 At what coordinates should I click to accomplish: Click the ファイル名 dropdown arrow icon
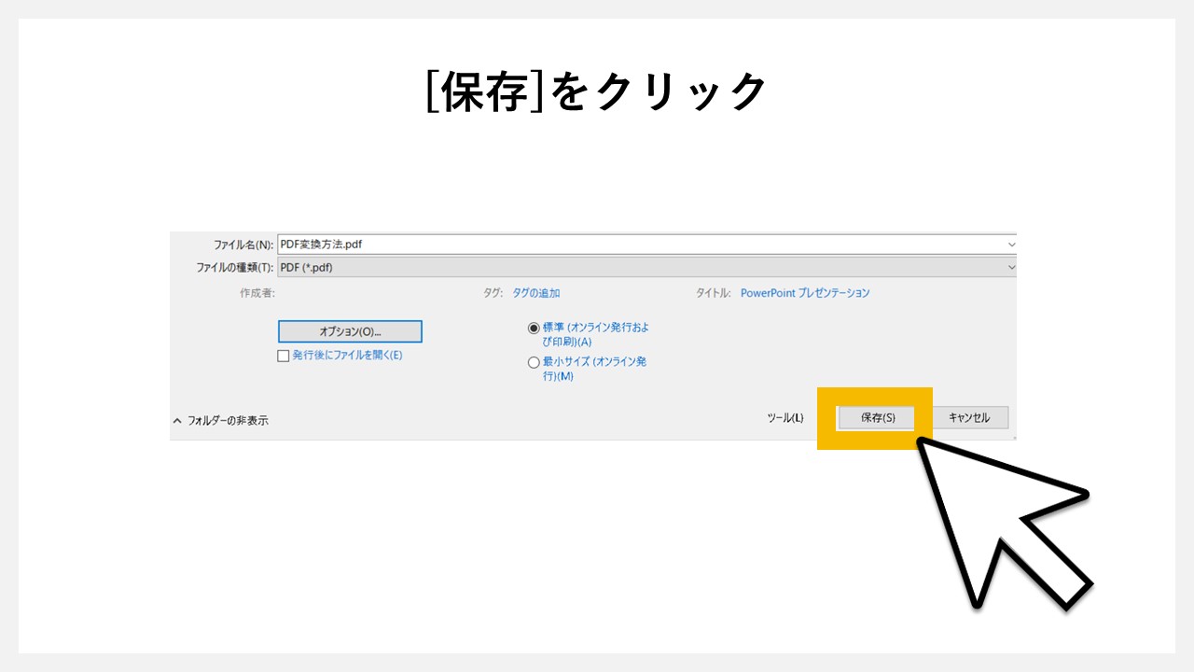pyautogui.click(x=1010, y=244)
